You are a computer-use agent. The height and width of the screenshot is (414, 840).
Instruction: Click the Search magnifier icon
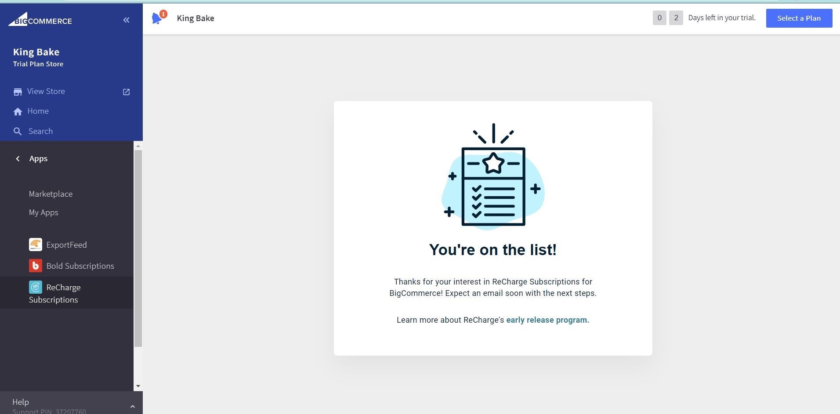(18, 131)
